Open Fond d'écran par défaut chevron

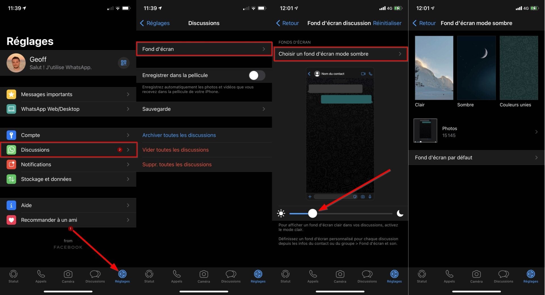[536, 158]
